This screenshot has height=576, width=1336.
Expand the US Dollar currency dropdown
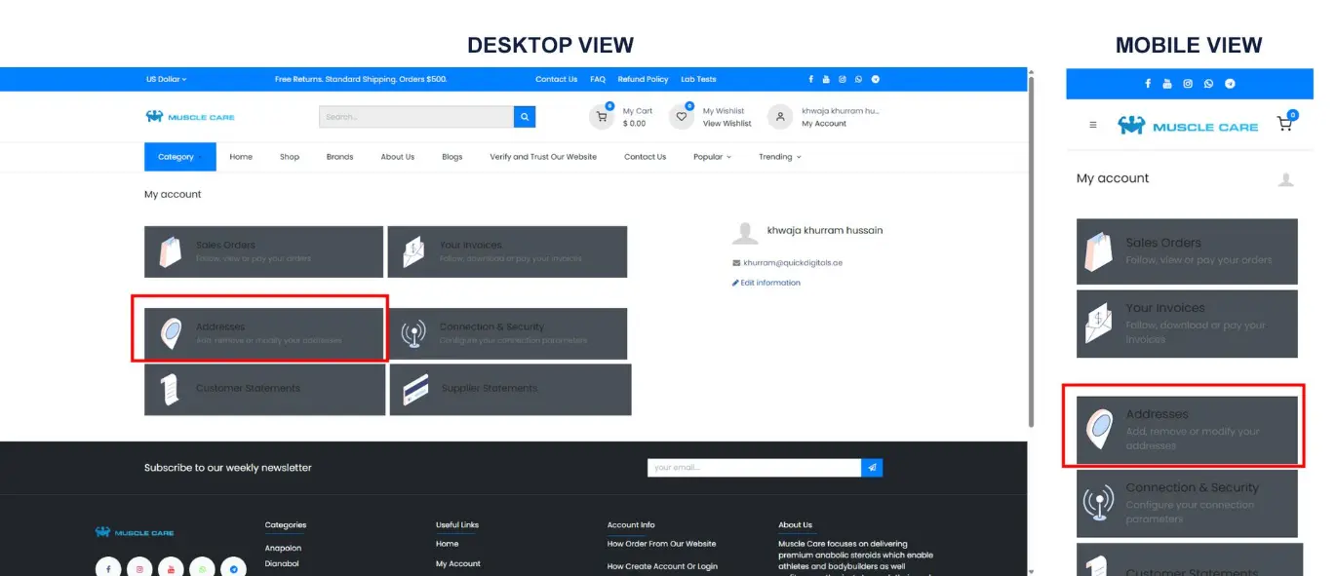click(166, 80)
